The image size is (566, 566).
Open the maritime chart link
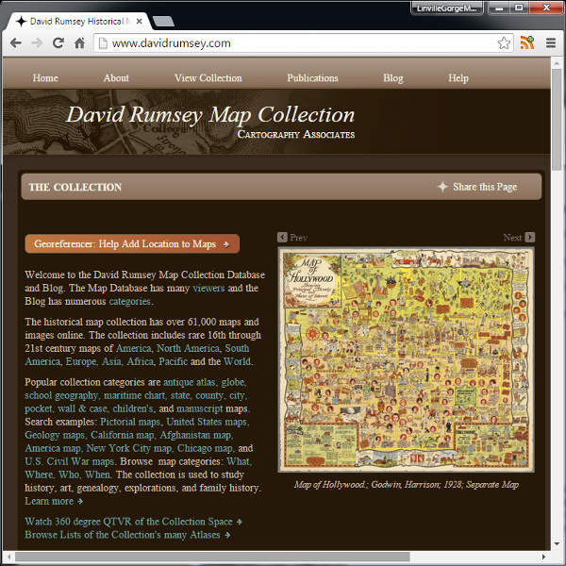(x=134, y=395)
